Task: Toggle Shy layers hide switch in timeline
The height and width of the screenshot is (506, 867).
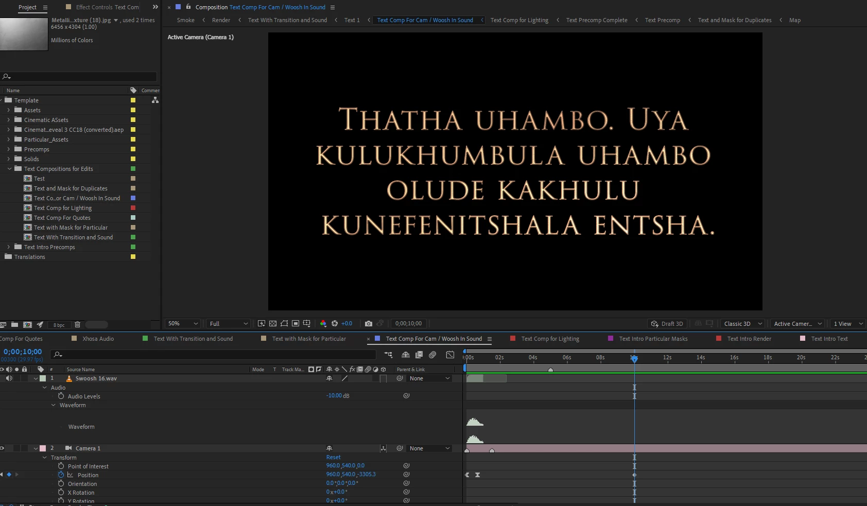Action: tap(406, 355)
